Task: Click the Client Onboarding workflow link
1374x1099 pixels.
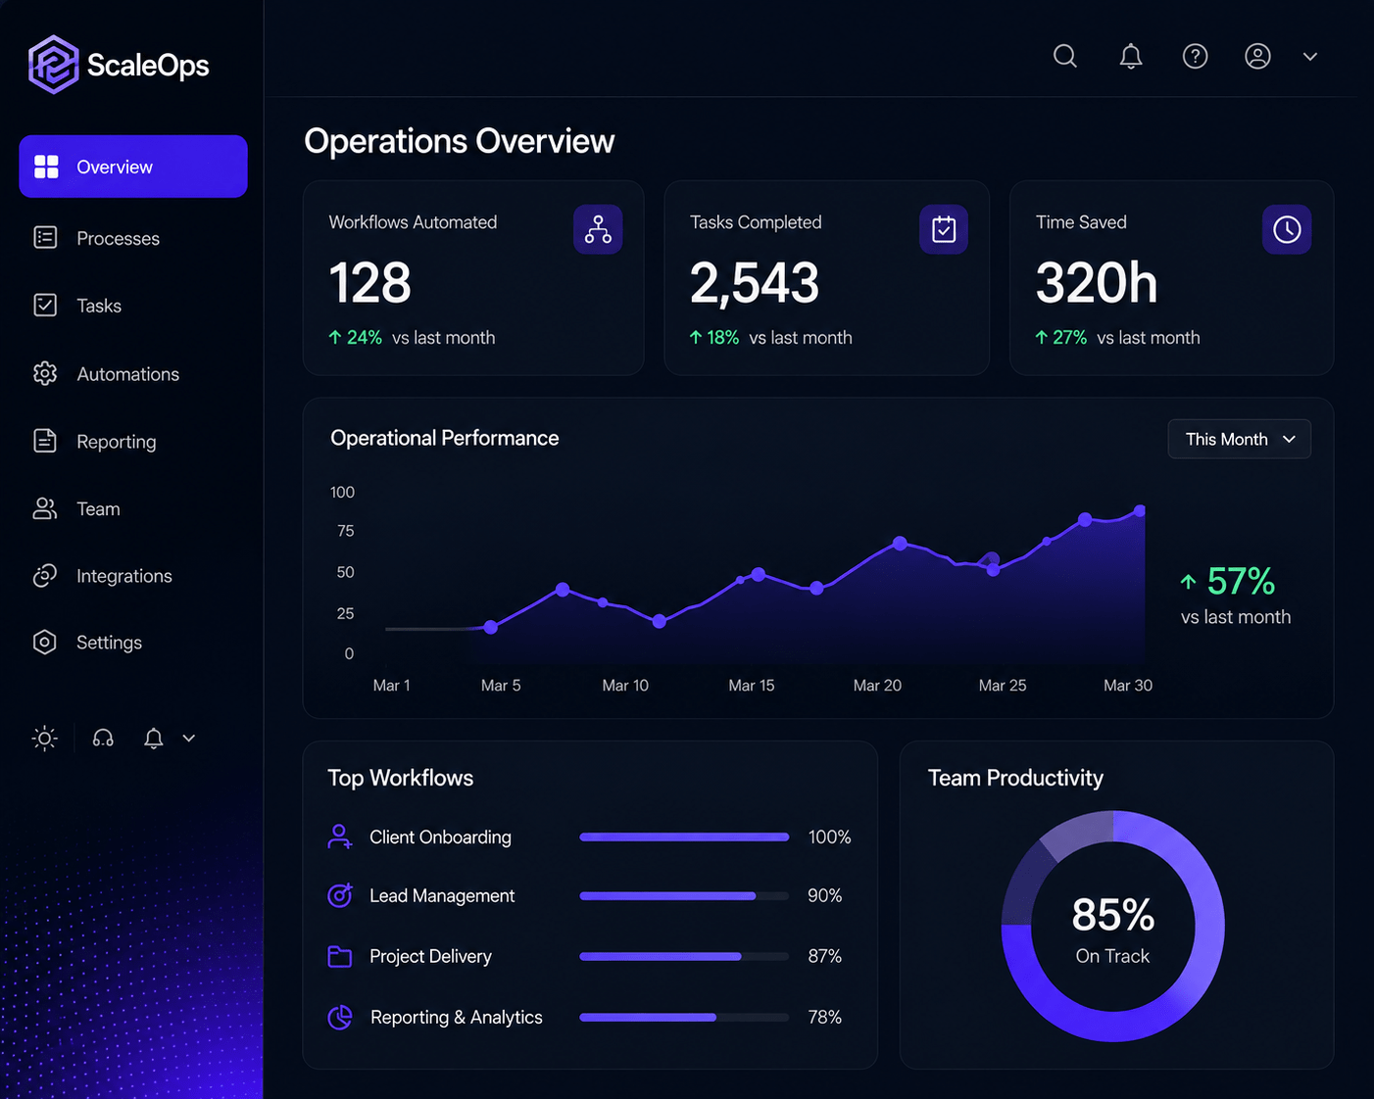Action: click(x=440, y=837)
